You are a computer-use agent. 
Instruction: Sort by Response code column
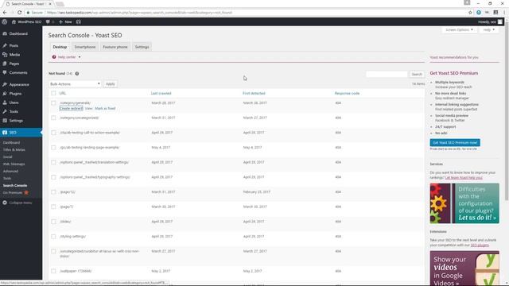pos(347,94)
